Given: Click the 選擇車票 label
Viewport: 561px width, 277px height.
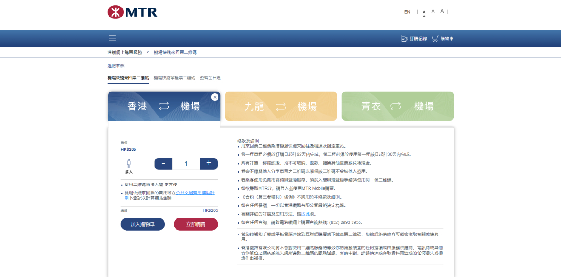Looking at the screenshot, I should 116,66.
